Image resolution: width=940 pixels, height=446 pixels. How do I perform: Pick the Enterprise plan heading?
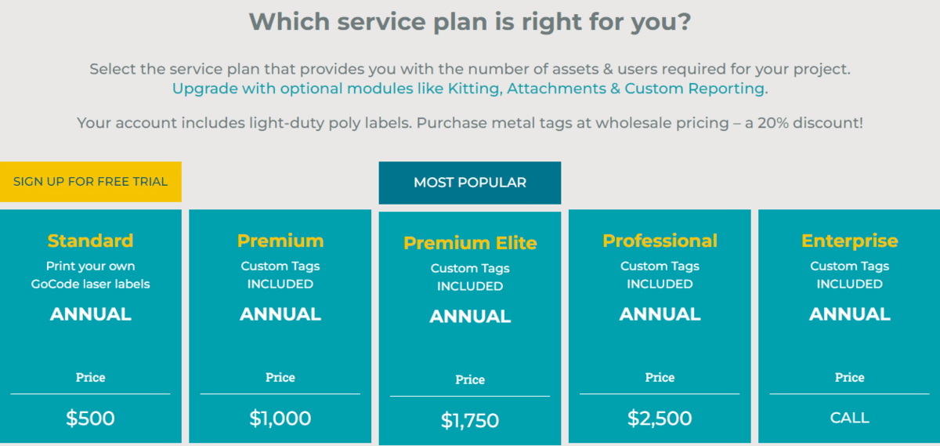(x=849, y=241)
